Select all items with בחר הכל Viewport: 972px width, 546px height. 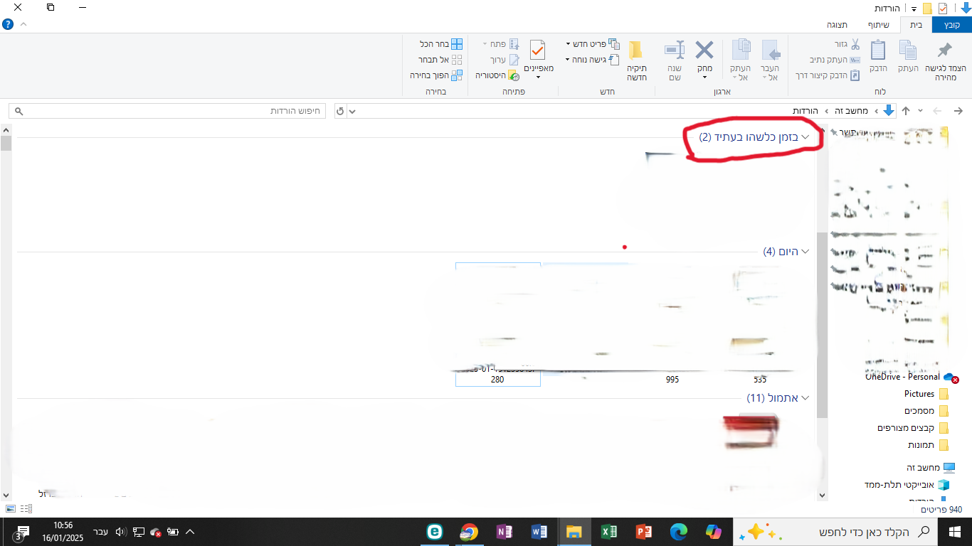440,44
